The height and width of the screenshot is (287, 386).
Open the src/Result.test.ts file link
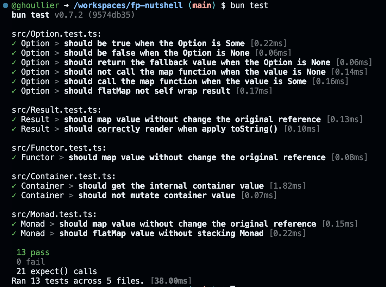click(56, 110)
